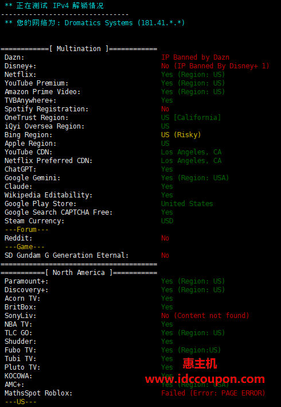This screenshot has width=281, height=407.
Task: Click the 'Apple Region:' label
Action: click(30, 144)
